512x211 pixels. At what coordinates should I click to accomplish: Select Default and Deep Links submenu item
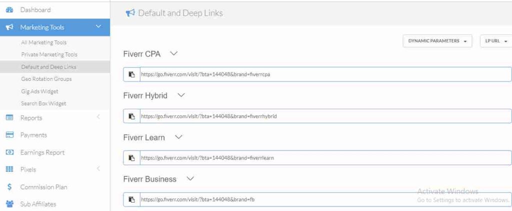tap(55, 67)
